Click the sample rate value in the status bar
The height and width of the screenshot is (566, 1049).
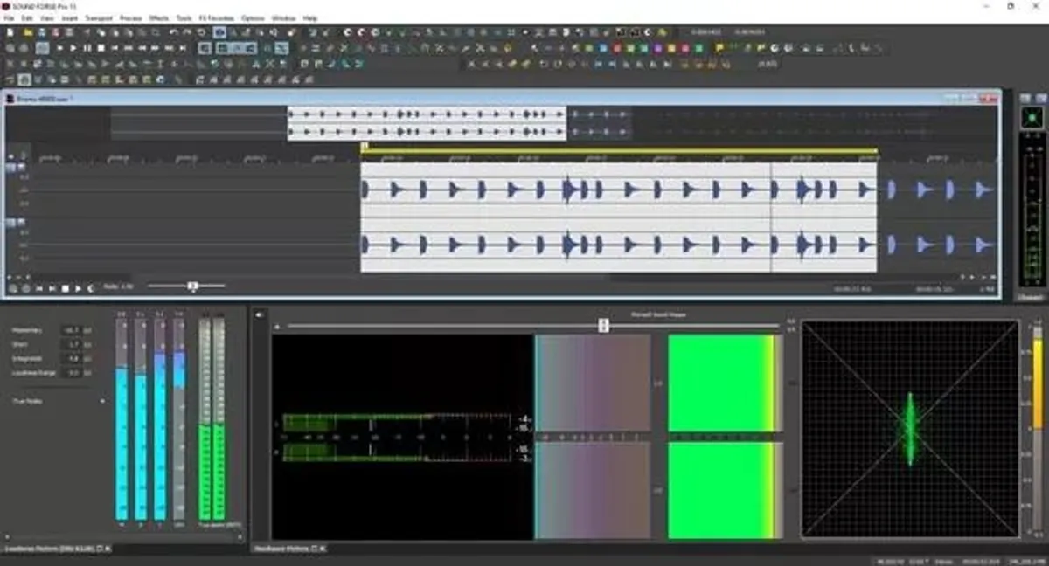click(885, 560)
